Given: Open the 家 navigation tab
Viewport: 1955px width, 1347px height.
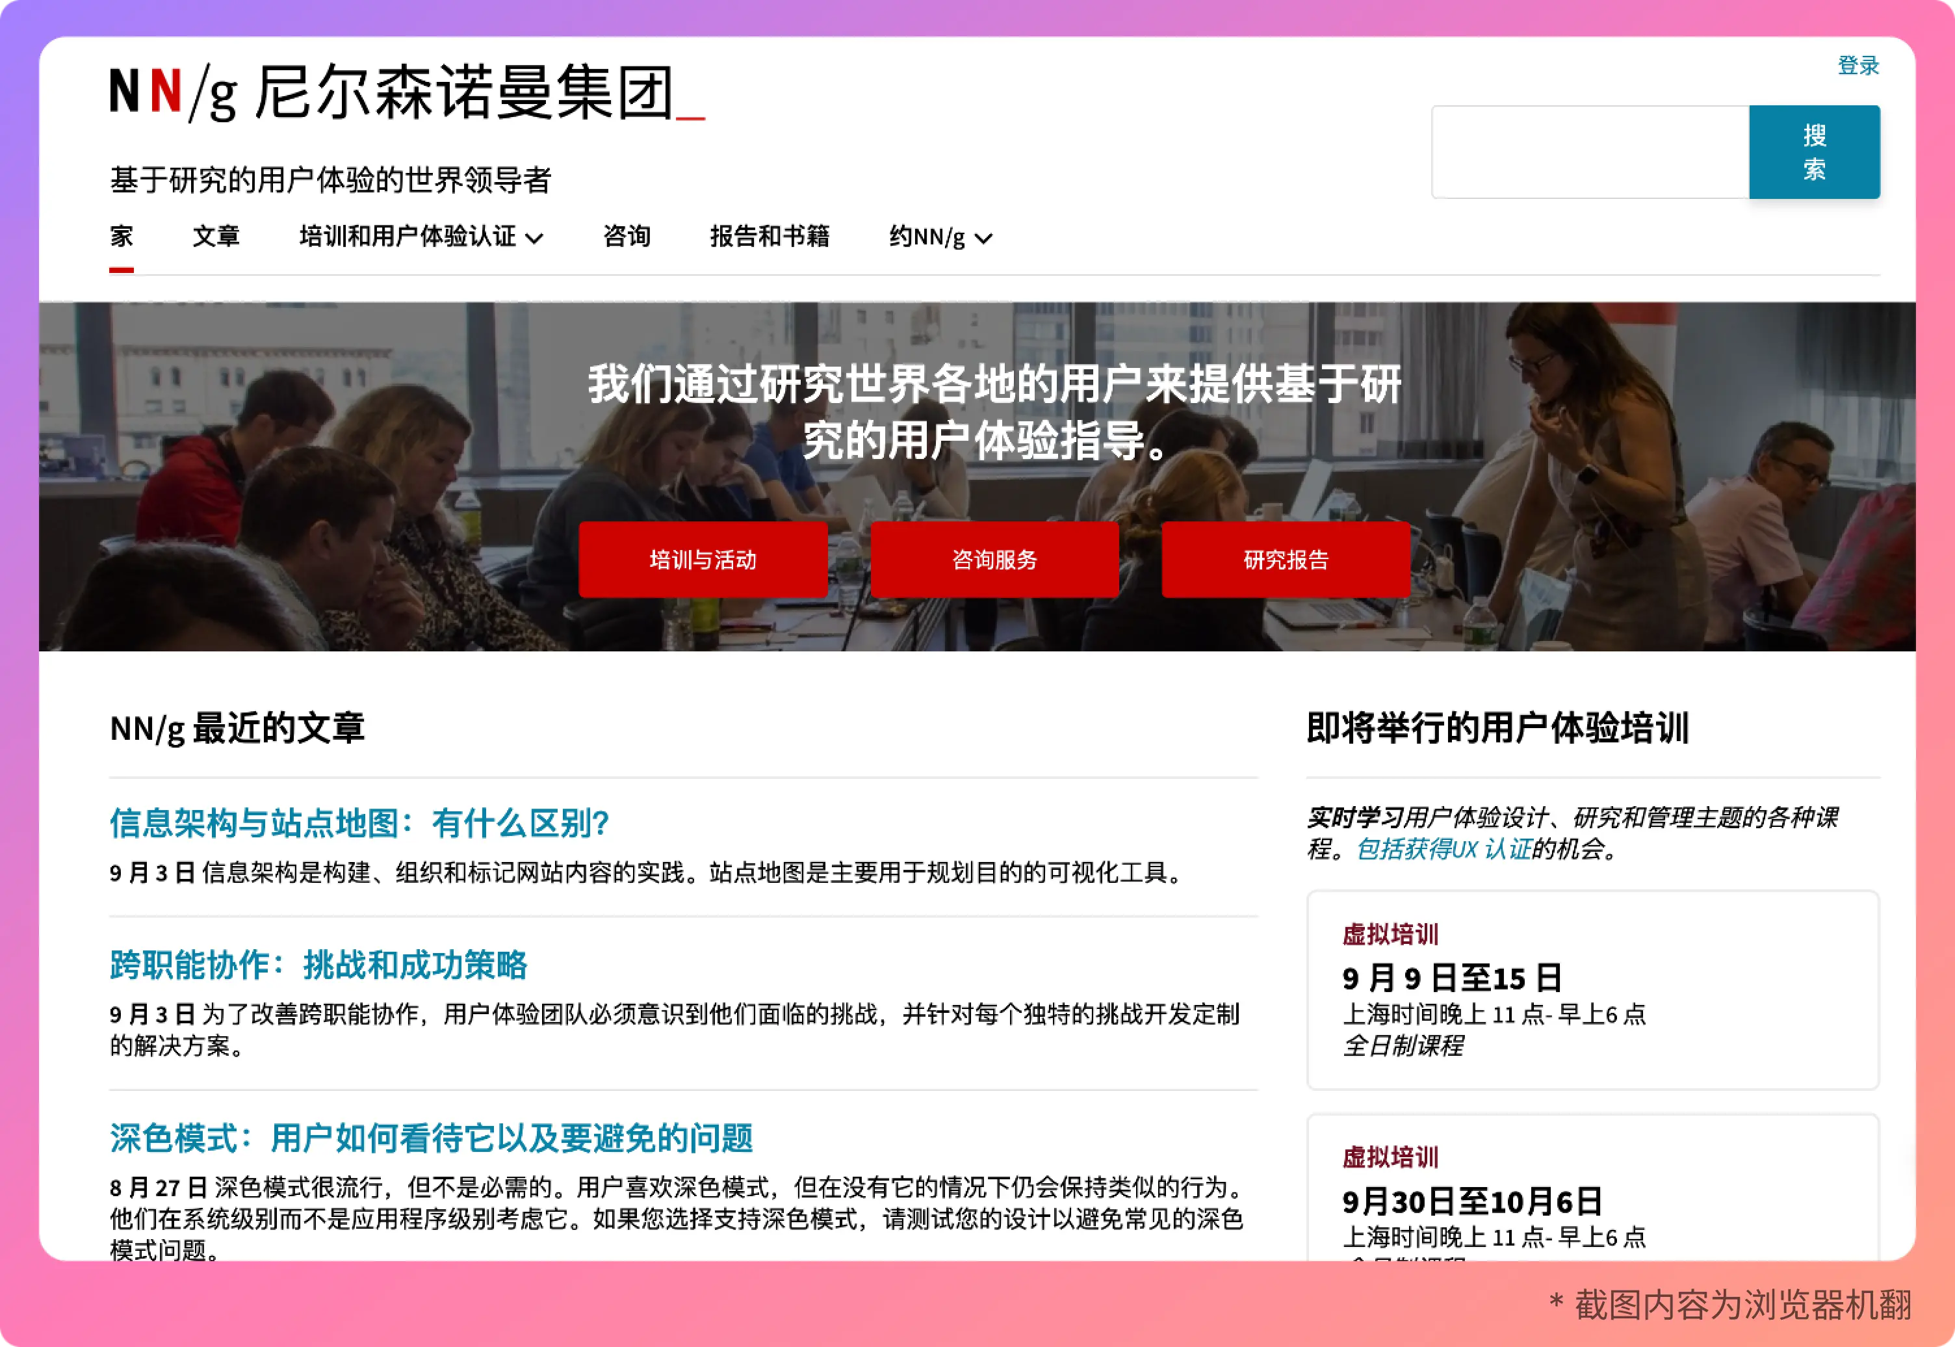Looking at the screenshot, I should [x=122, y=237].
